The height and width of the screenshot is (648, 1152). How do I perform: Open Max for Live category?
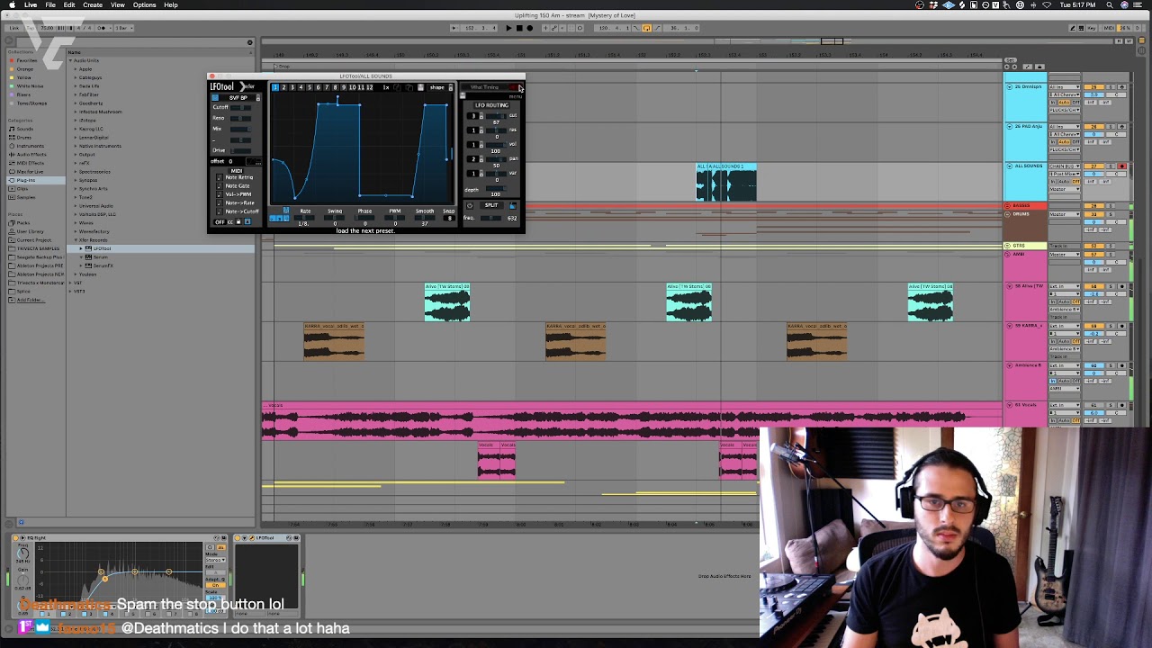pos(30,171)
